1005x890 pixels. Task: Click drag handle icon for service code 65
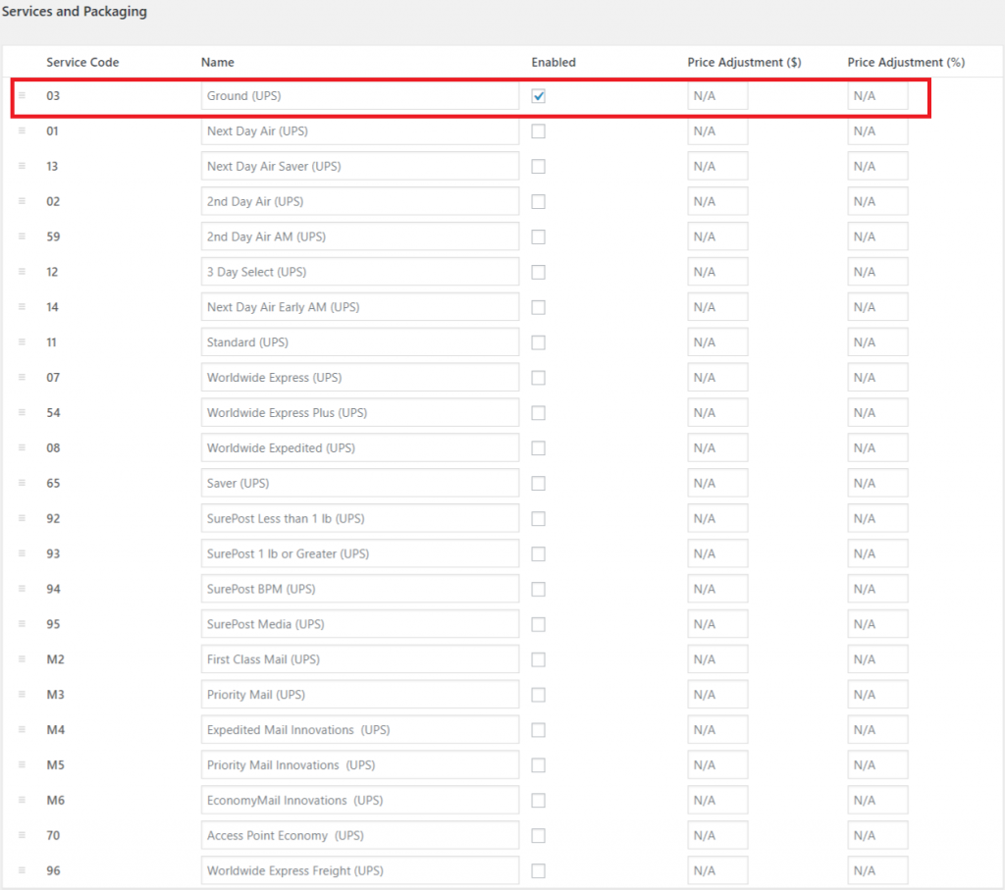tap(22, 483)
